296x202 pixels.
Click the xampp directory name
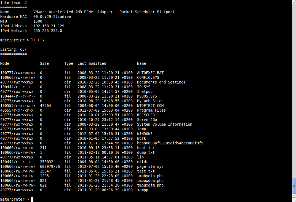(142, 190)
